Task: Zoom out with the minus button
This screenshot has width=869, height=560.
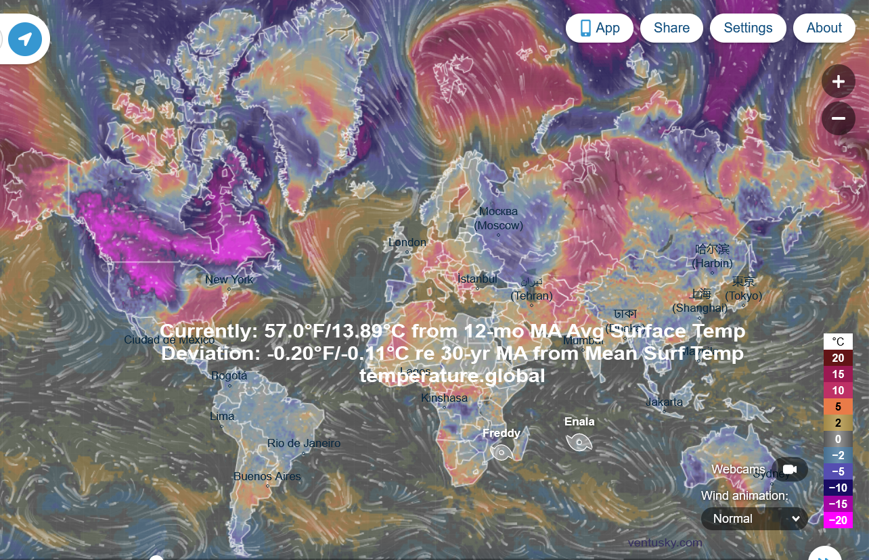Action: tap(838, 118)
